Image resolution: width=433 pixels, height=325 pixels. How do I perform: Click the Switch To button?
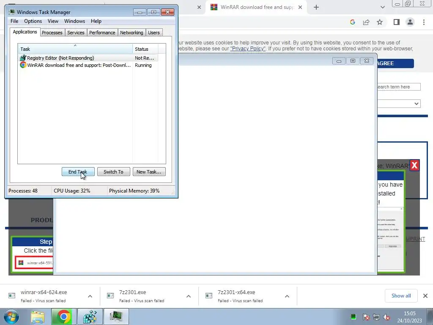click(113, 172)
